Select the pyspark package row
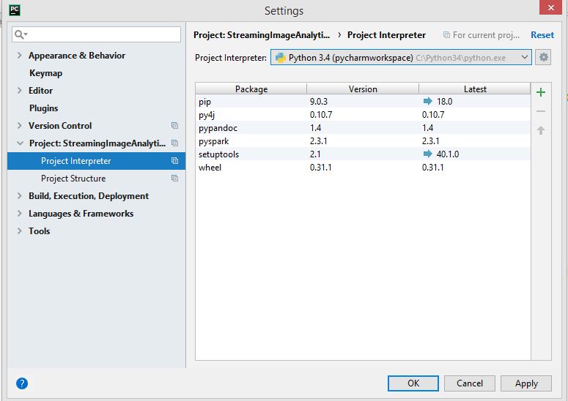 [x=363, y=140]
